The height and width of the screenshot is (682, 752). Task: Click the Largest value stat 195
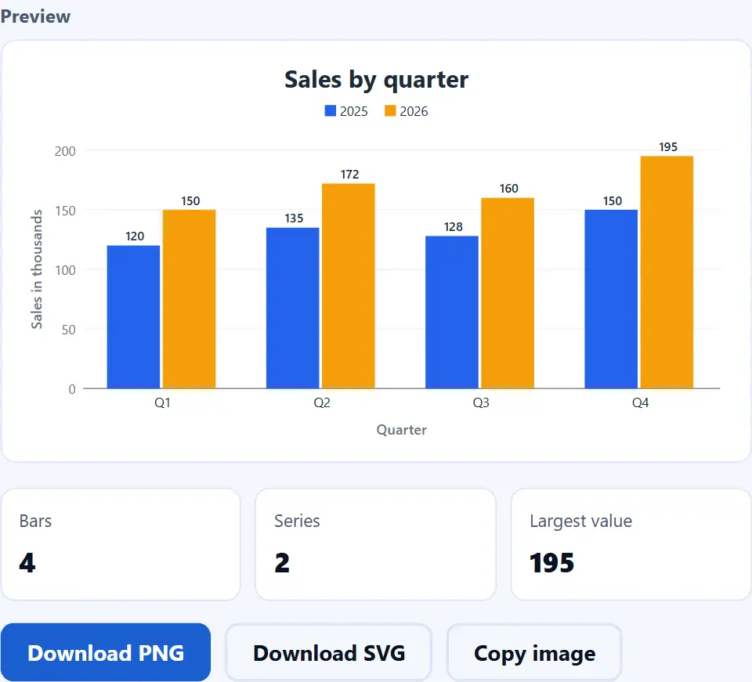[x=551, y=563]
